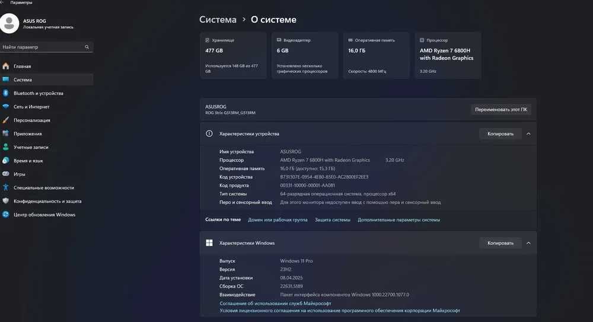Select the Приложения sidebar label
Screen dimensions: 593x322
[28, 133]
